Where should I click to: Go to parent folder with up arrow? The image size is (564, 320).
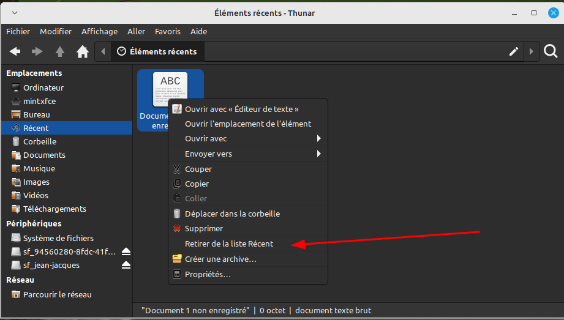(x=60, y=52)
